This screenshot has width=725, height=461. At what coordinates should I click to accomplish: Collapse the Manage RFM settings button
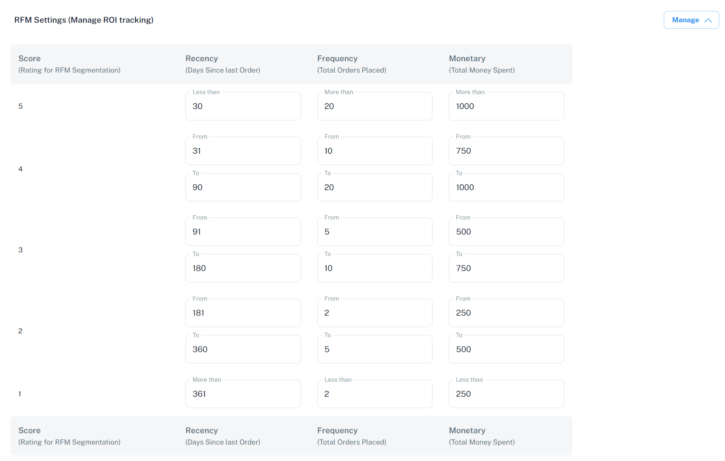691,20
